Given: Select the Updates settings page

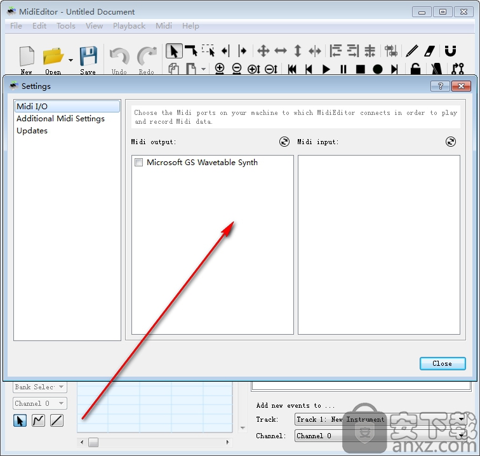Looking at the screenshot, I should click(x=67, y=131).
